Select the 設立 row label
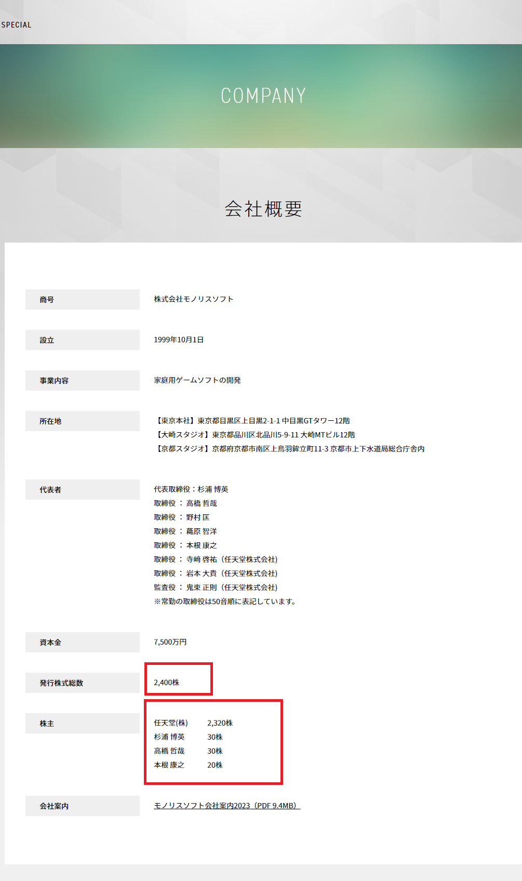 click(83, 340)
